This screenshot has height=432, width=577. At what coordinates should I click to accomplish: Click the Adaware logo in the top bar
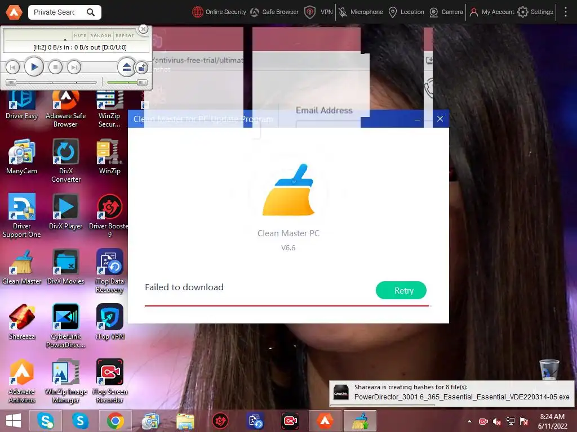click(x=14, y=12)
